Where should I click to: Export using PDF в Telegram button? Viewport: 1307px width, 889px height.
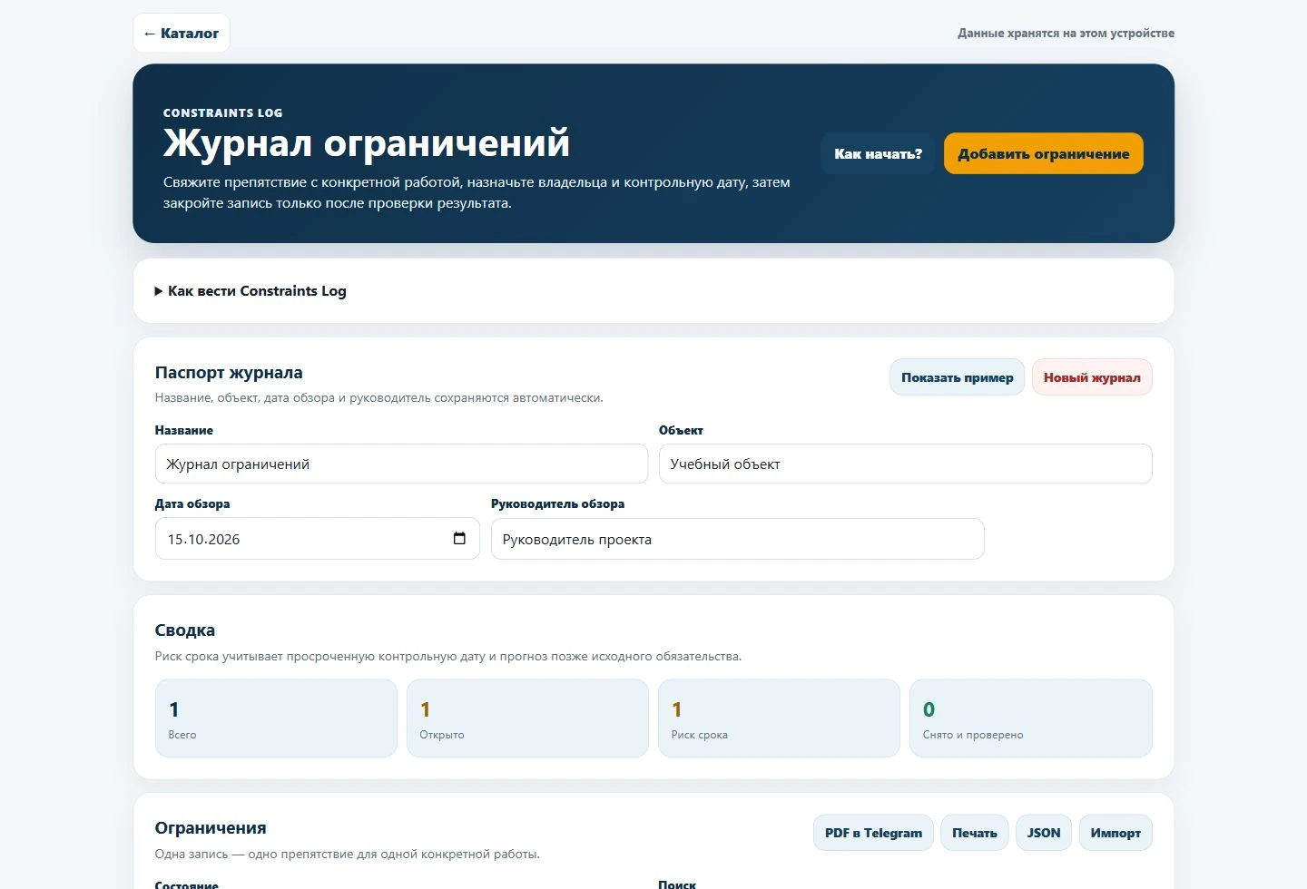(x=873, y=833)
